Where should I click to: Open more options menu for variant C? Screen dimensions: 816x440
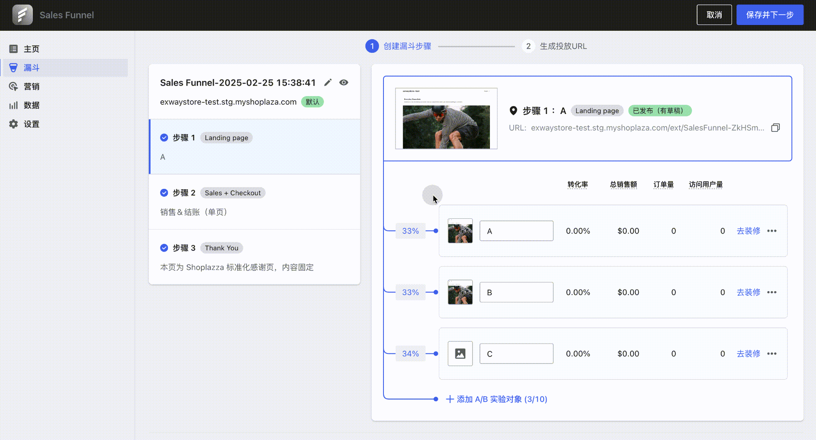772,353
